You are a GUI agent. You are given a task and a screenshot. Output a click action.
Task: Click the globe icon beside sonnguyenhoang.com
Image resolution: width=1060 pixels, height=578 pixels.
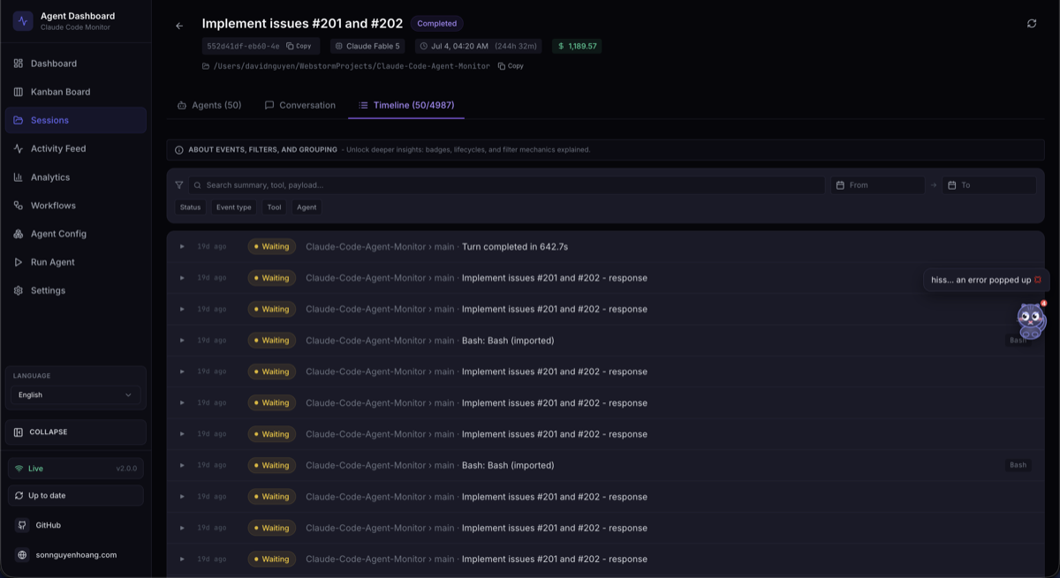tap(22, 555)
